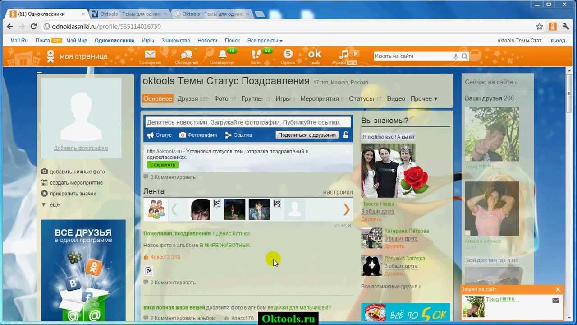The width and height of the screenshot is (577, 325).
Task: Click the Odnoklassniki extension icon in Chrome toolbar
Action: [x=553, y=27]
